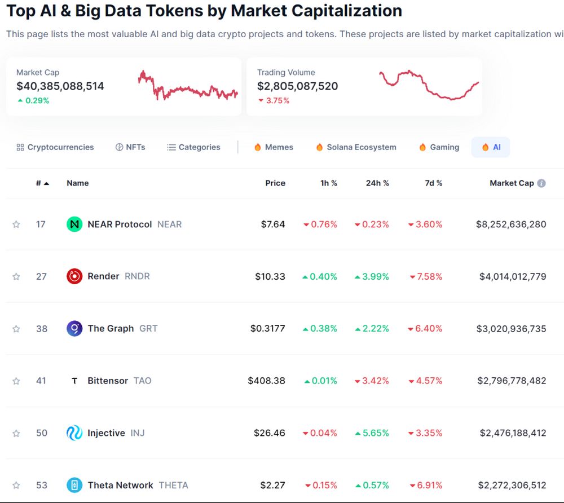Open the NEAR Protocol coin page link
The height and width of the screenshot is (503, 564).
click(120, 224)
